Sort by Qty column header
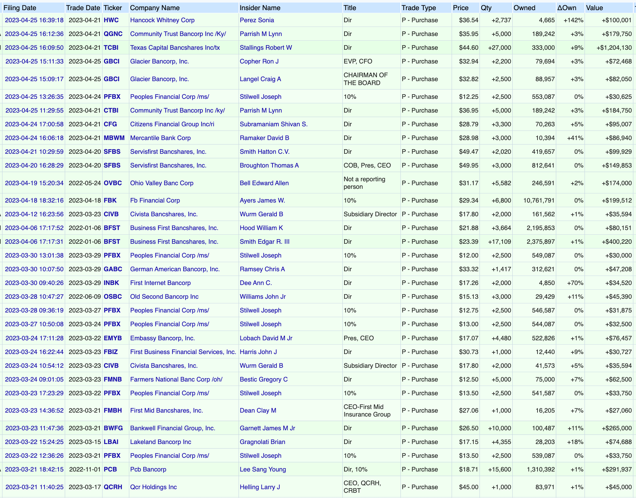Image resolution: width=636 pixels, height=498 pixels. point(486,8)
